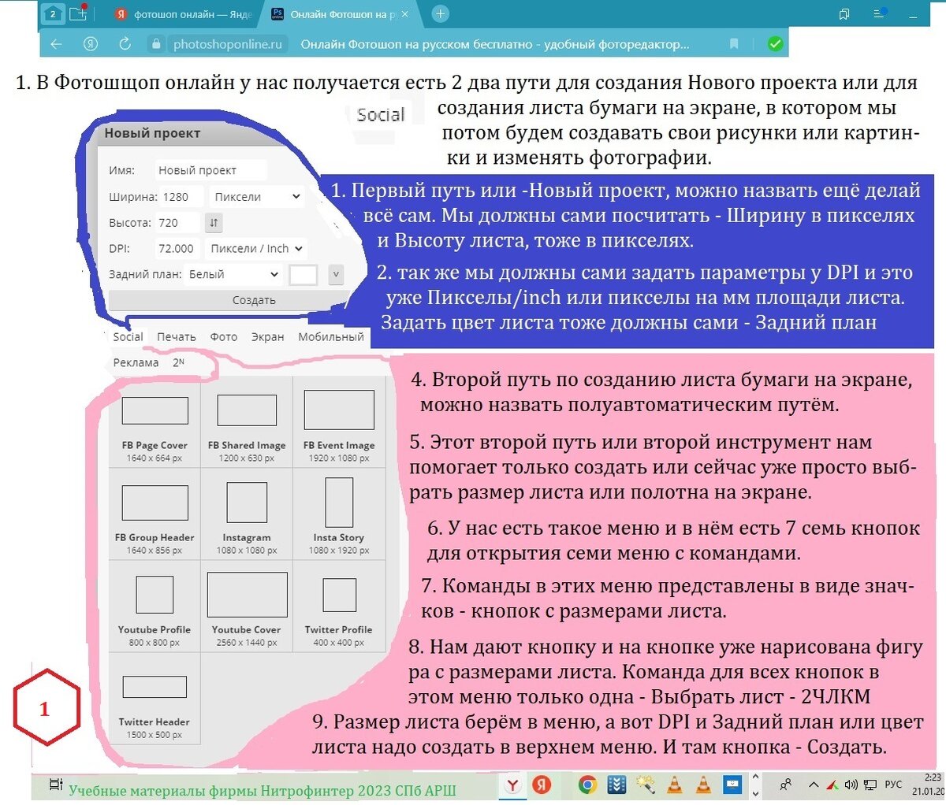Select the Мобильный presets tab

pos(331,336)
